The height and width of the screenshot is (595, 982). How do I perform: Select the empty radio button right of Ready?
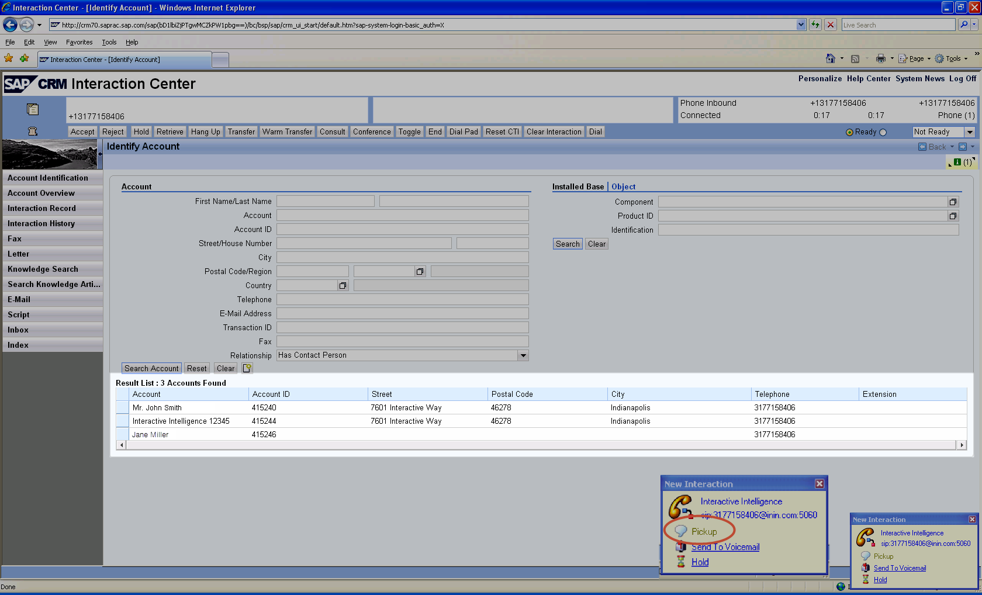[883, 132]
